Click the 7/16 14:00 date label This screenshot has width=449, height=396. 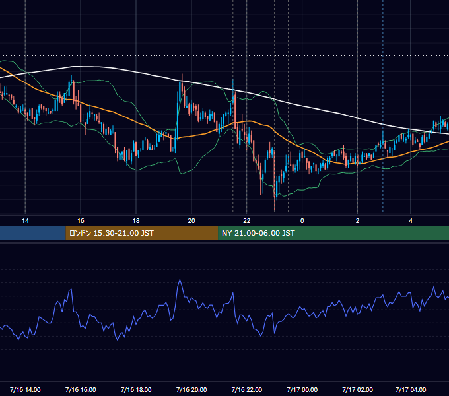tap(25, 389)
